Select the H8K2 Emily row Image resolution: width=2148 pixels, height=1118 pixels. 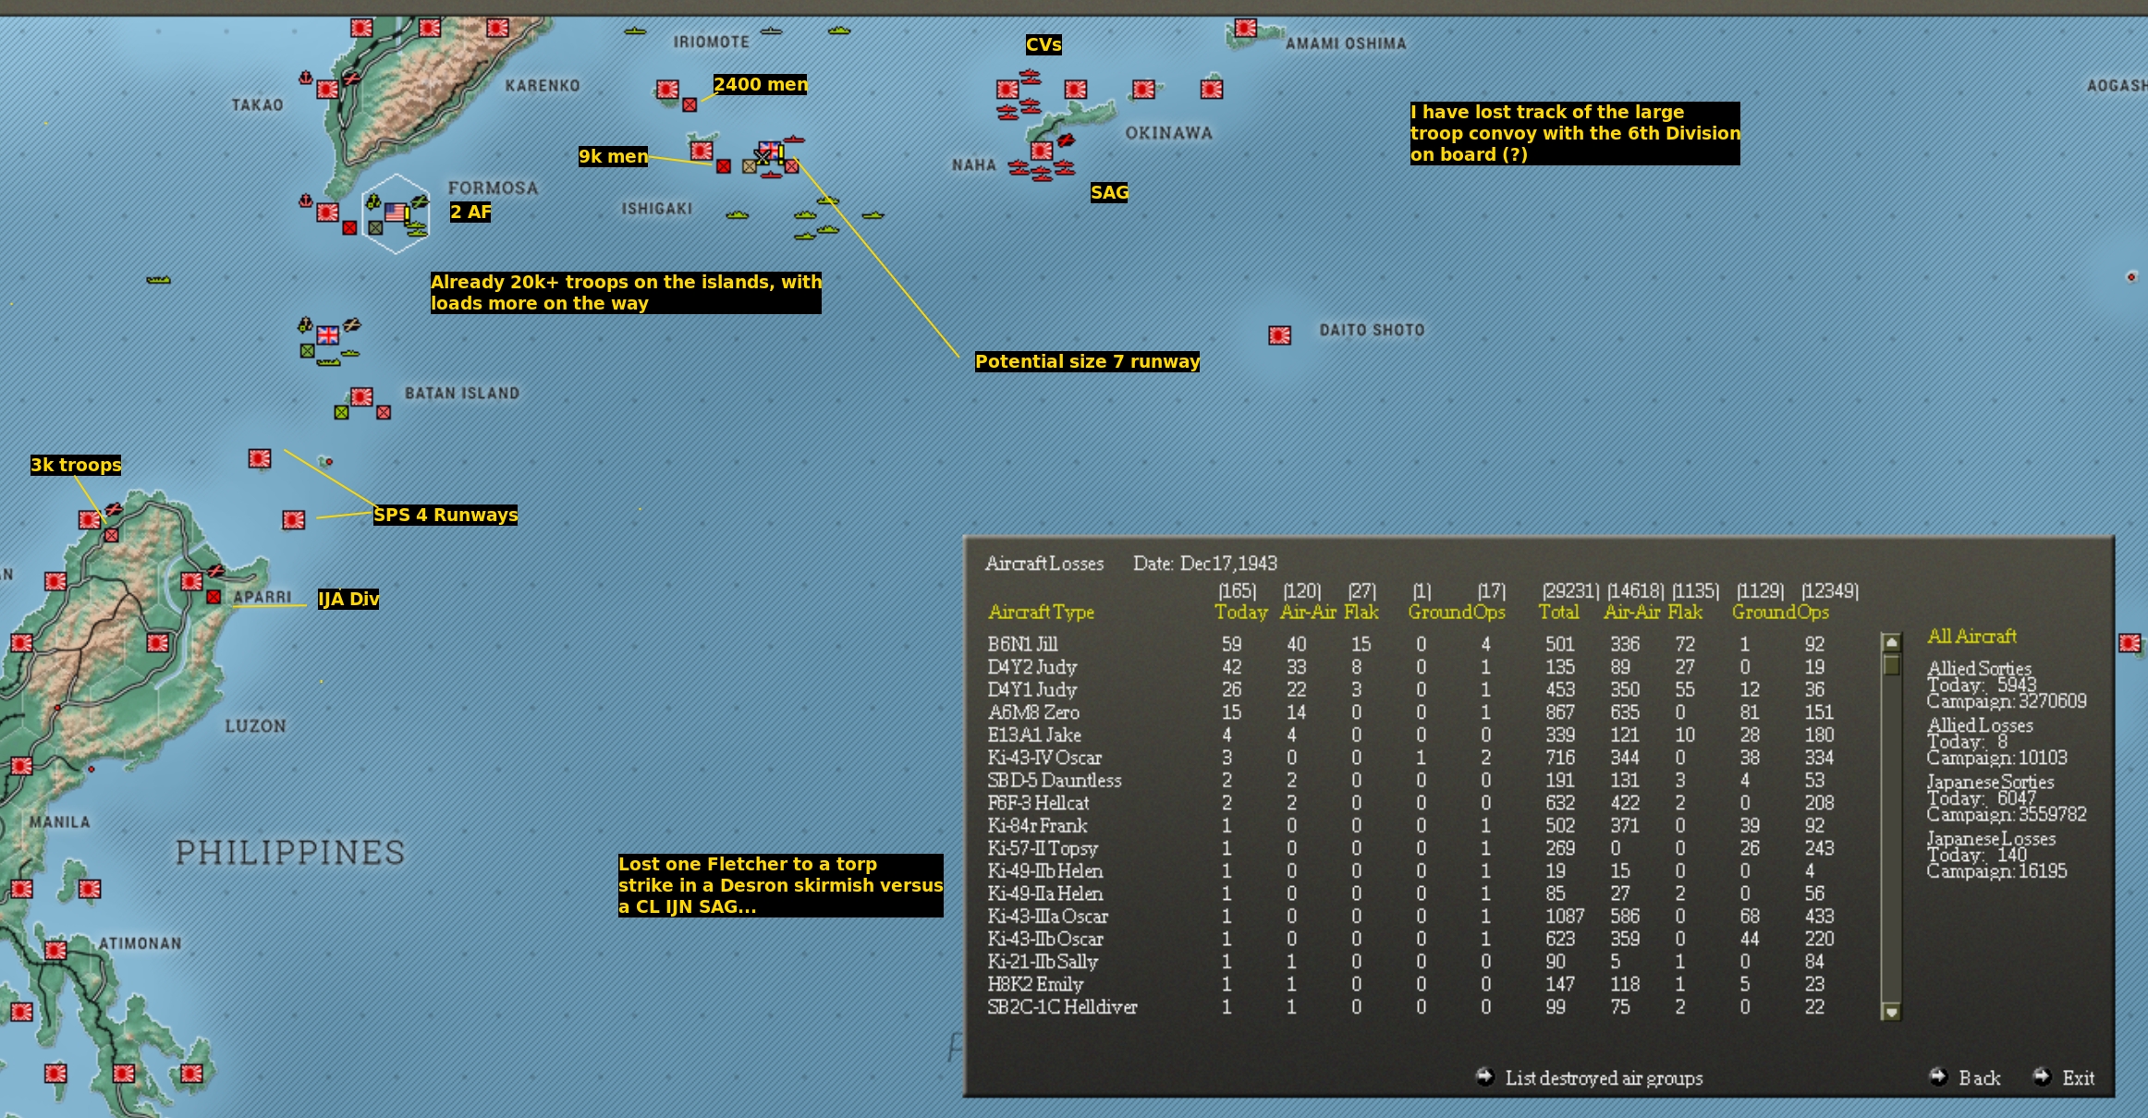(1411, 983)
